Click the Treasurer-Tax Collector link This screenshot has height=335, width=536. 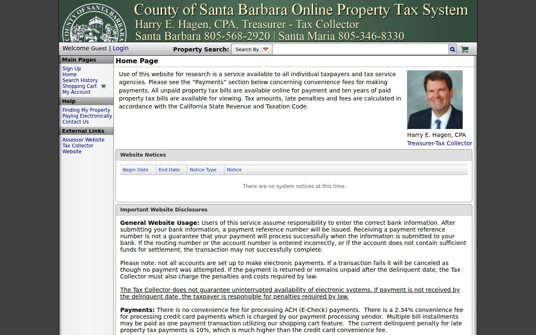[x=439, y=143]
